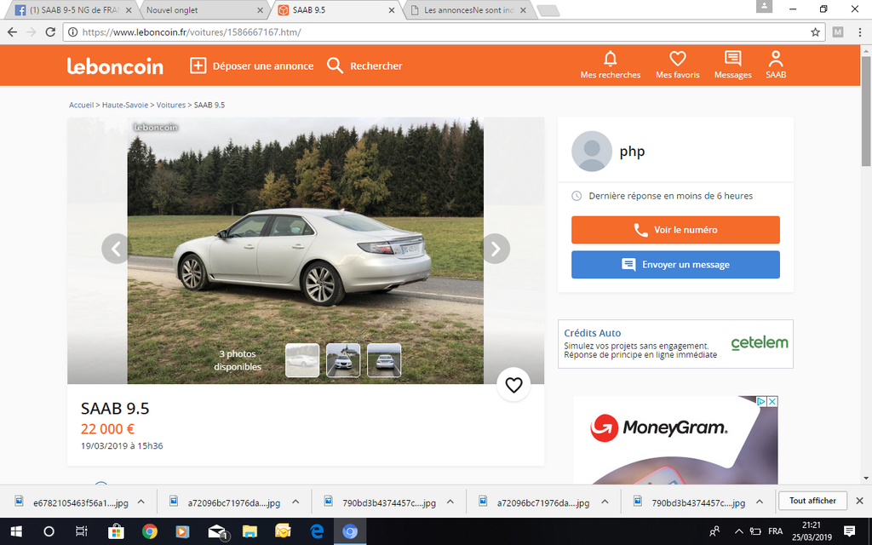Close the downloads bar

point(859,501)
